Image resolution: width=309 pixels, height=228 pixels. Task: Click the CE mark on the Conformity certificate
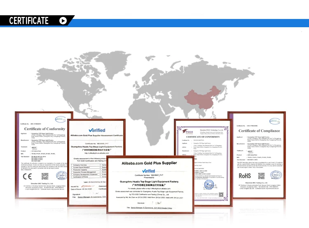tap(27, 176)
